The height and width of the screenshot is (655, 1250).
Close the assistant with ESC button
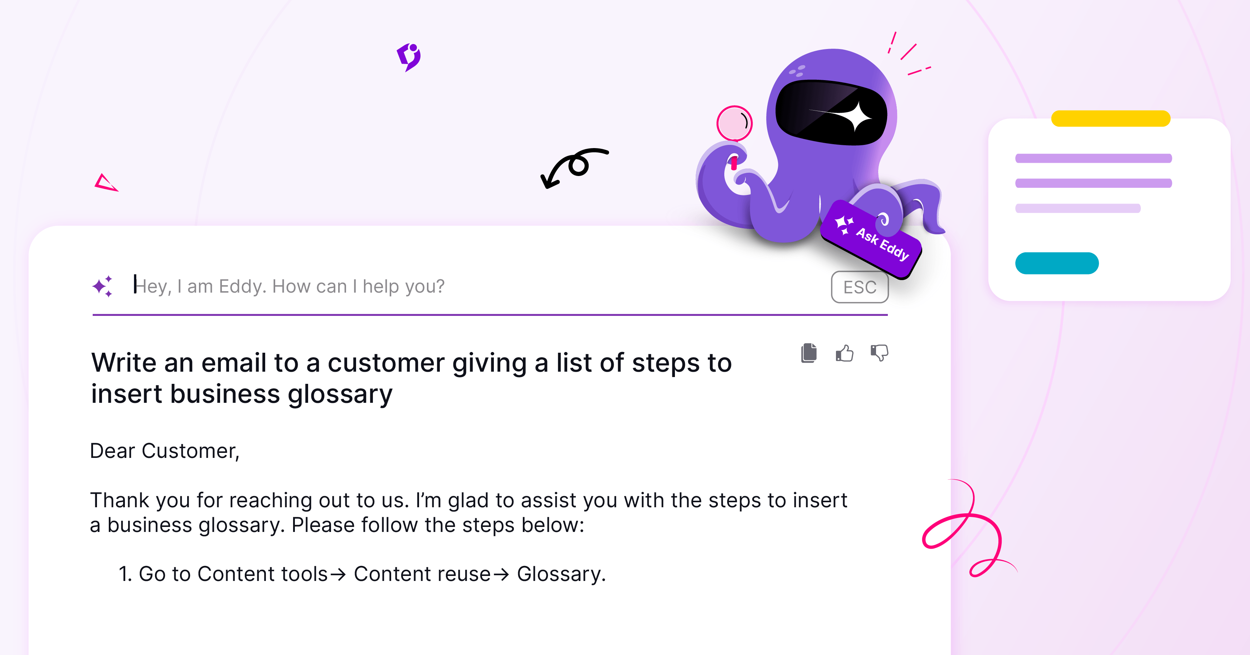tap(859, 287)
